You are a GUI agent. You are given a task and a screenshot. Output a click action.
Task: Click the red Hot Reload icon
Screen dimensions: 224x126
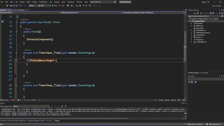pyautogui.click(x=63, y=6)
